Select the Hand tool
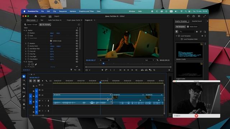230x129 pixels. point(24,104)
